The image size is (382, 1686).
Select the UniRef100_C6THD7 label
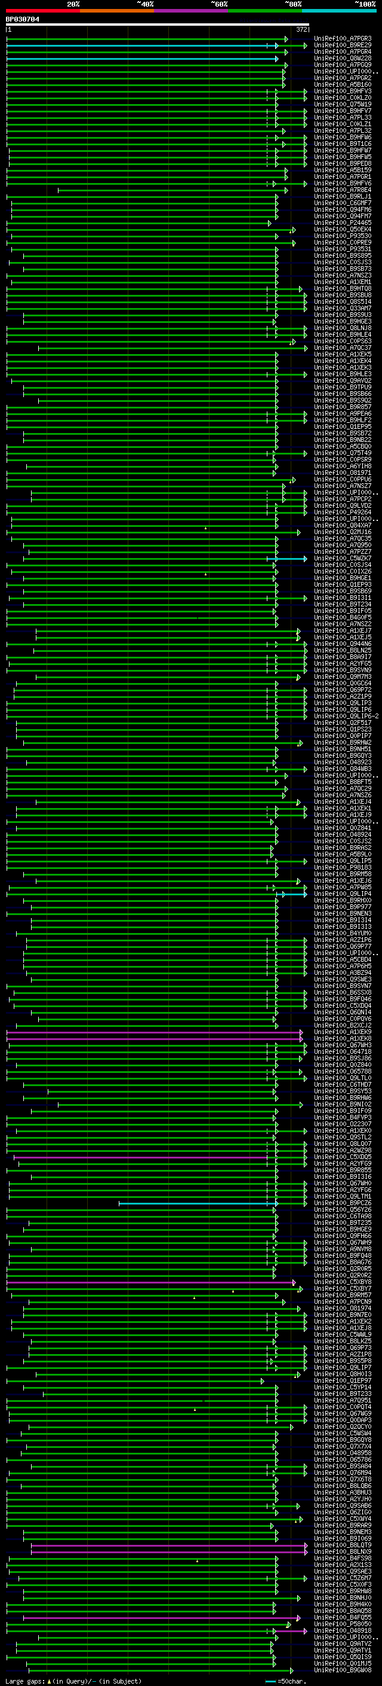coord(343,1084)
